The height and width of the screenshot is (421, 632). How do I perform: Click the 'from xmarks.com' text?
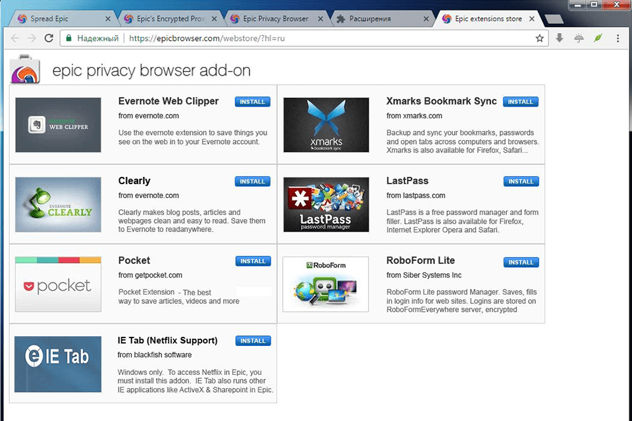414,116
